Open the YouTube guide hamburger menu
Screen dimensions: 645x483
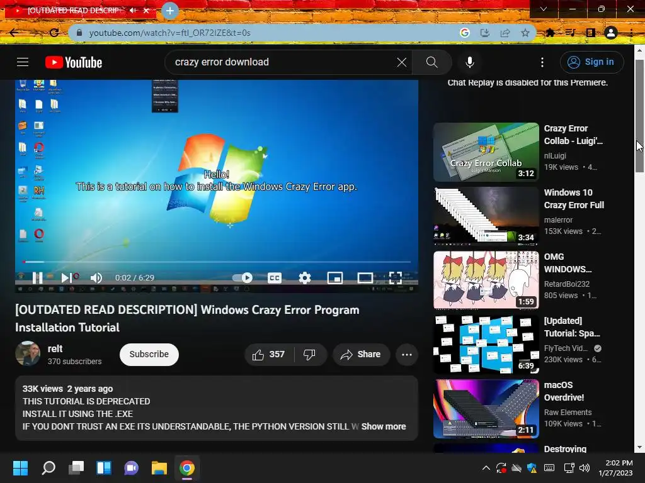click(x=23, y=62)
